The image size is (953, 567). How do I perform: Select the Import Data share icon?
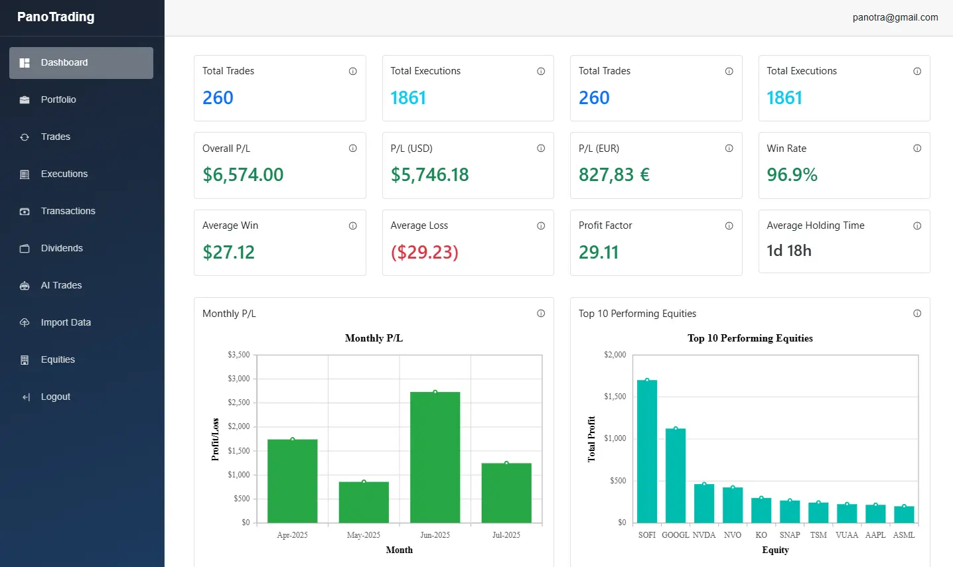coord(25,322)
